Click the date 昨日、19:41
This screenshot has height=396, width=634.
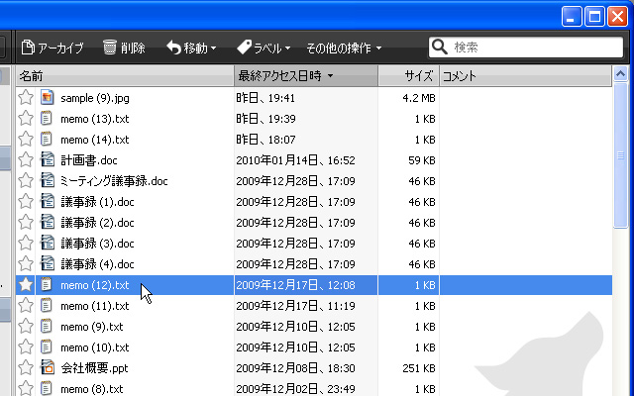point(265,98)
